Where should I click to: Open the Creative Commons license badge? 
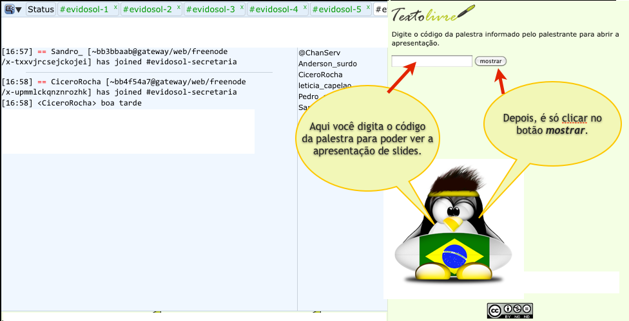(510, 311)
